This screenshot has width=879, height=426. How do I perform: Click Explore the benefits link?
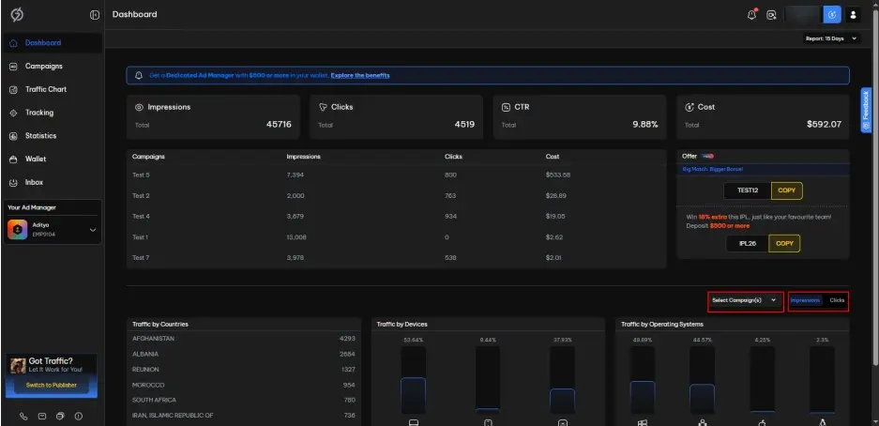tap(360, 75)
